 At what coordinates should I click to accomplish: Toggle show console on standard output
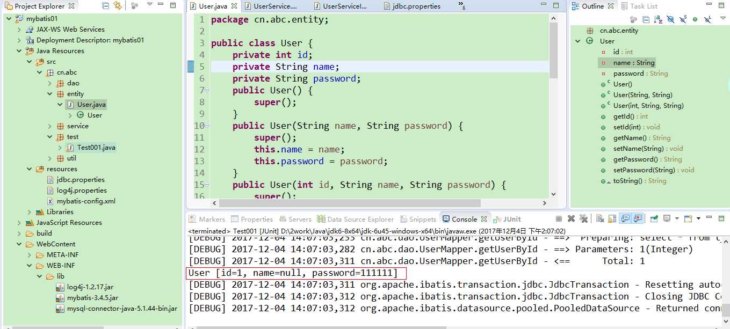(x=625, y=218)
